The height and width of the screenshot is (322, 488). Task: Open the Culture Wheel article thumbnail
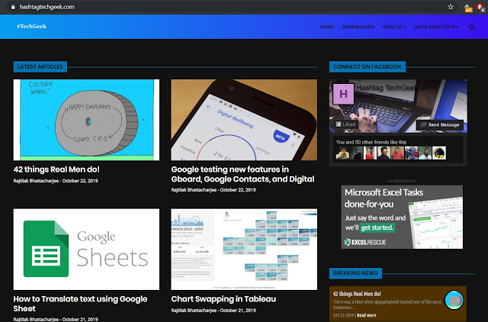[86, 120]
